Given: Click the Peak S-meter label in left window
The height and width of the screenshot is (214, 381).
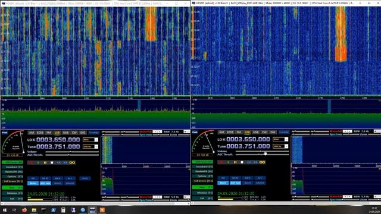Looking at the screenshot, I should [x=5, y=133].
